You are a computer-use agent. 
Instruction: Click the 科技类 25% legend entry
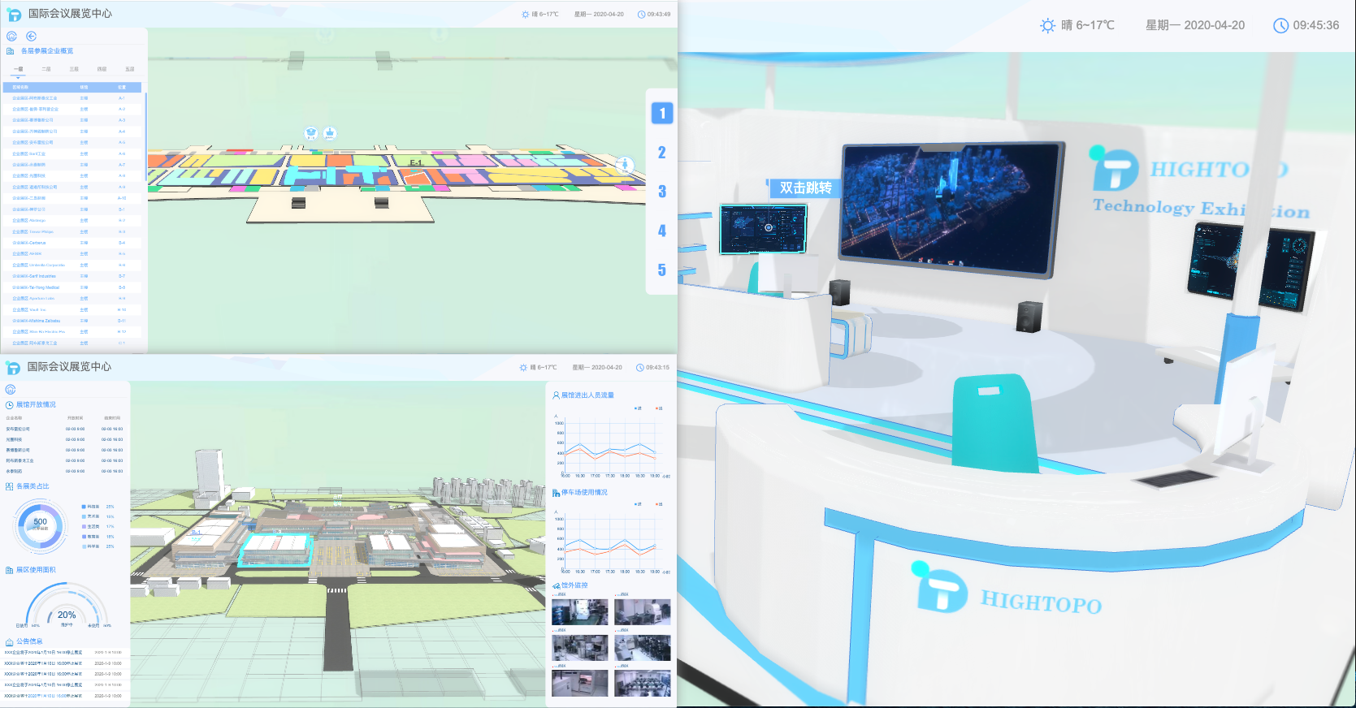(x=98, y=507)
